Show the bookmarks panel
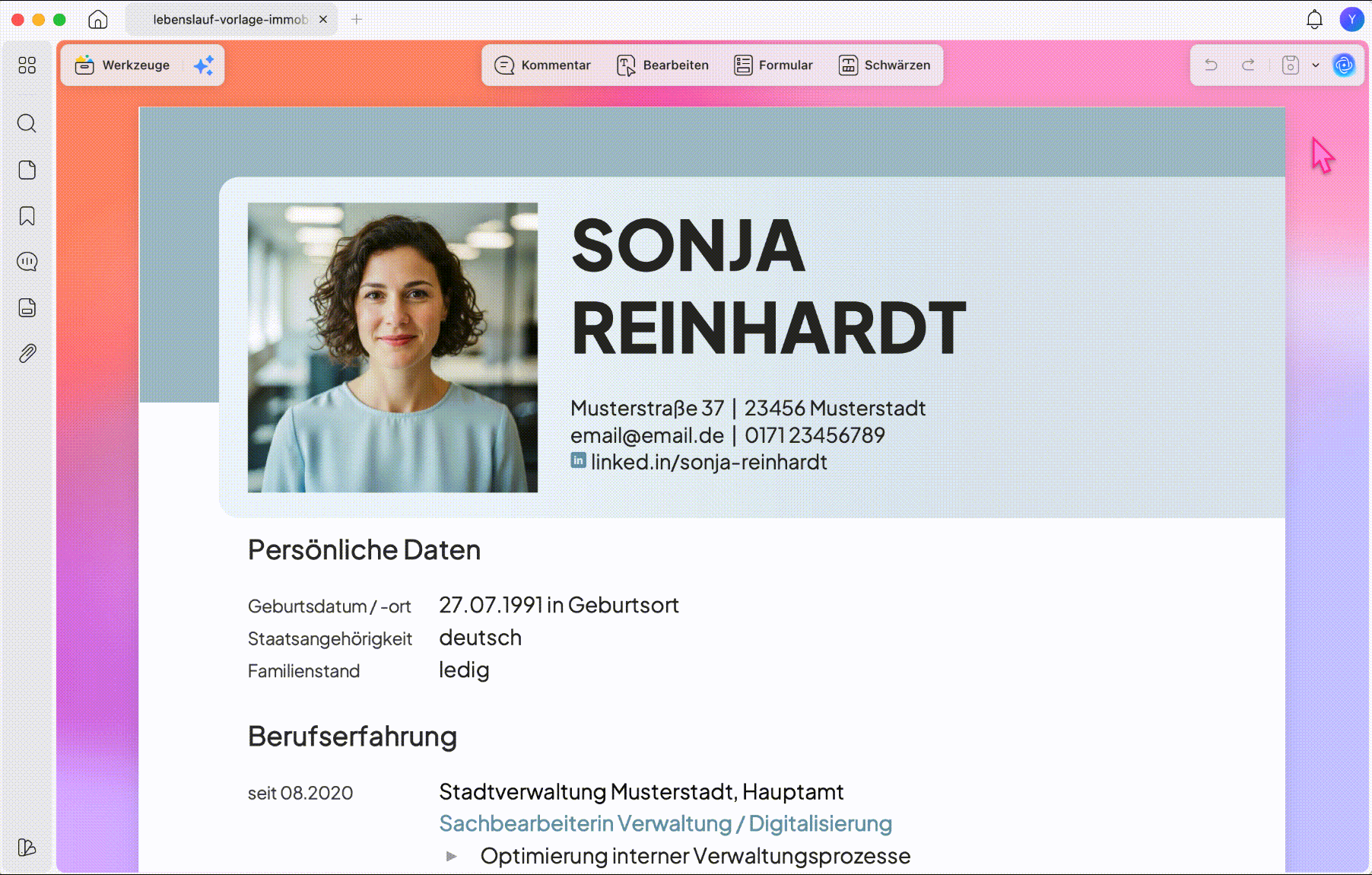 27,216
